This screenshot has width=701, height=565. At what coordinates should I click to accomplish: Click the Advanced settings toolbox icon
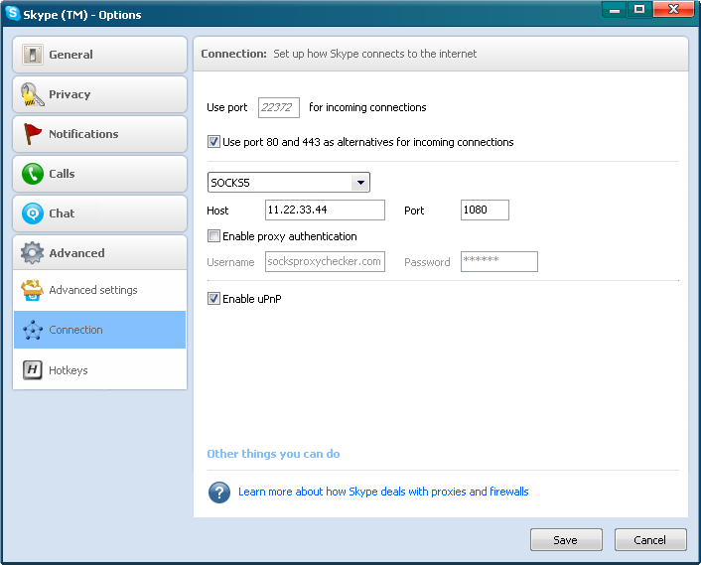pyautogui.click(x=32, y=290)
